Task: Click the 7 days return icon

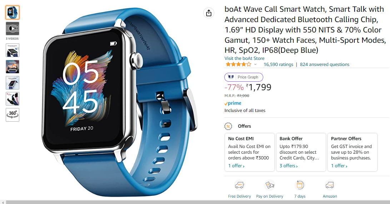Action: 300,185
